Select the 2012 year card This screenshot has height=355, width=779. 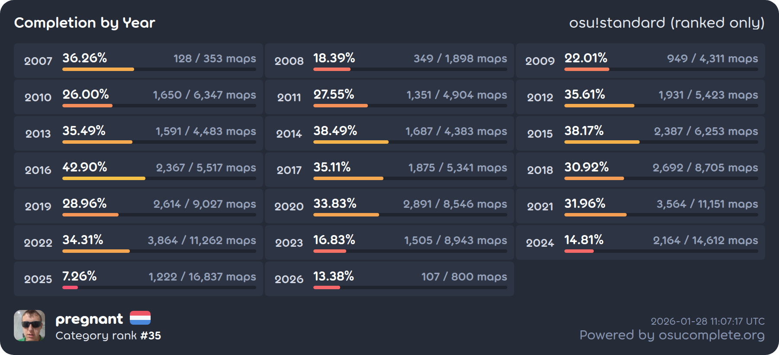coord(640,97)
